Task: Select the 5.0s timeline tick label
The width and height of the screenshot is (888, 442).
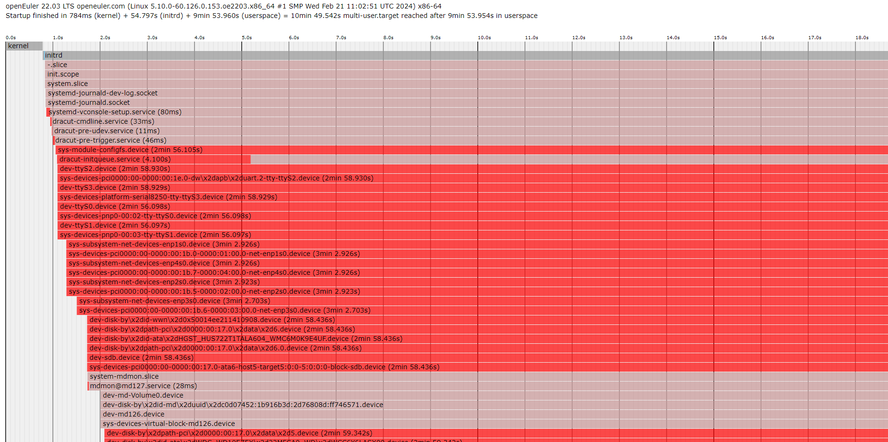Action: 246,37
